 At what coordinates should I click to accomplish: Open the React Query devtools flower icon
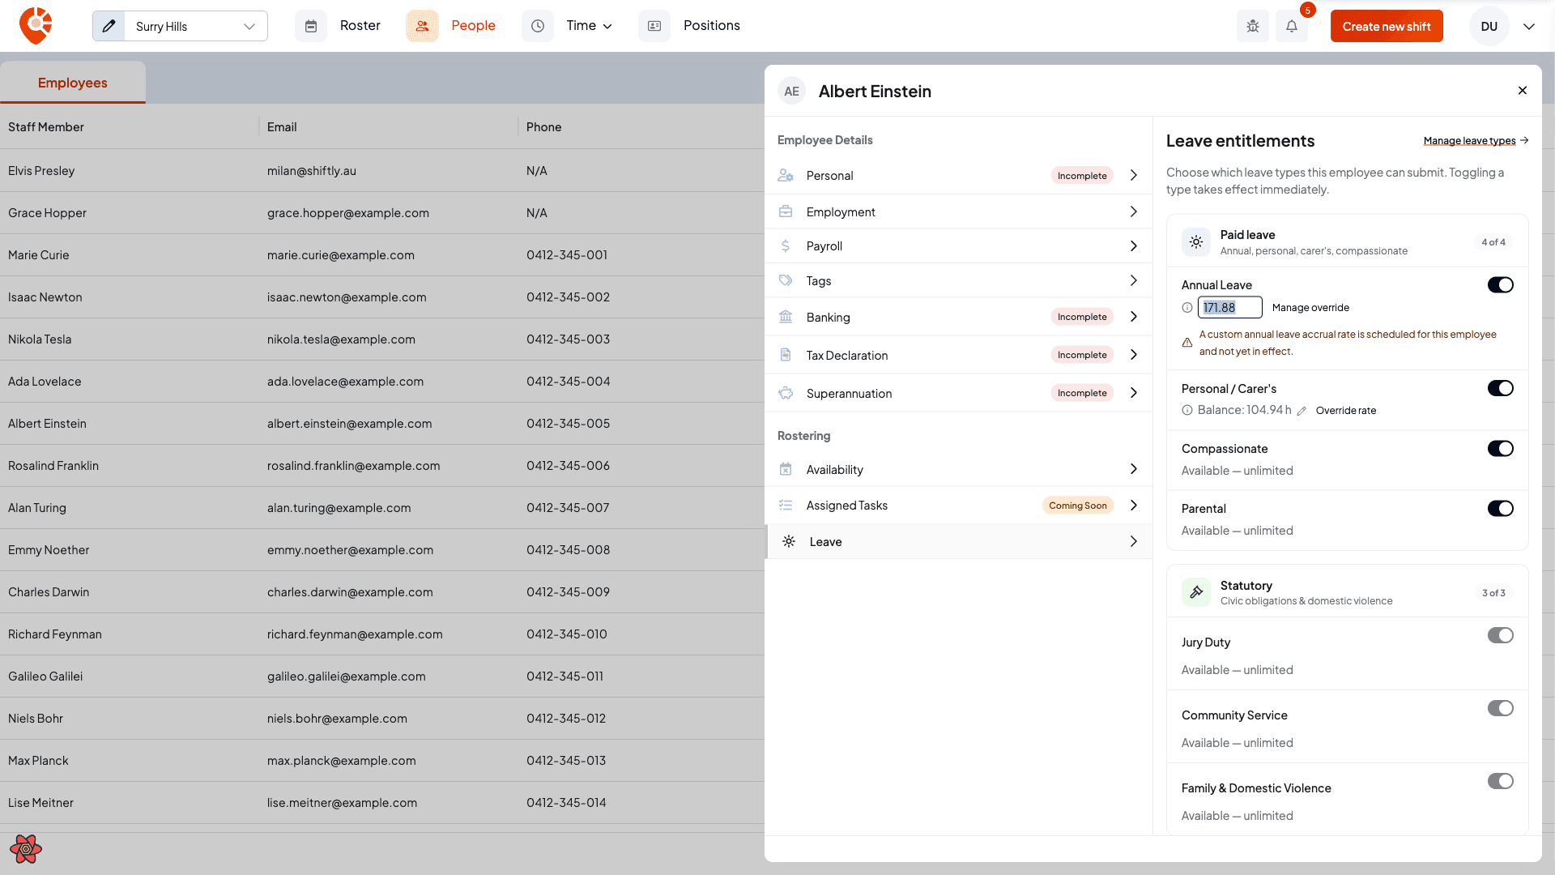(x=26, y=849)
